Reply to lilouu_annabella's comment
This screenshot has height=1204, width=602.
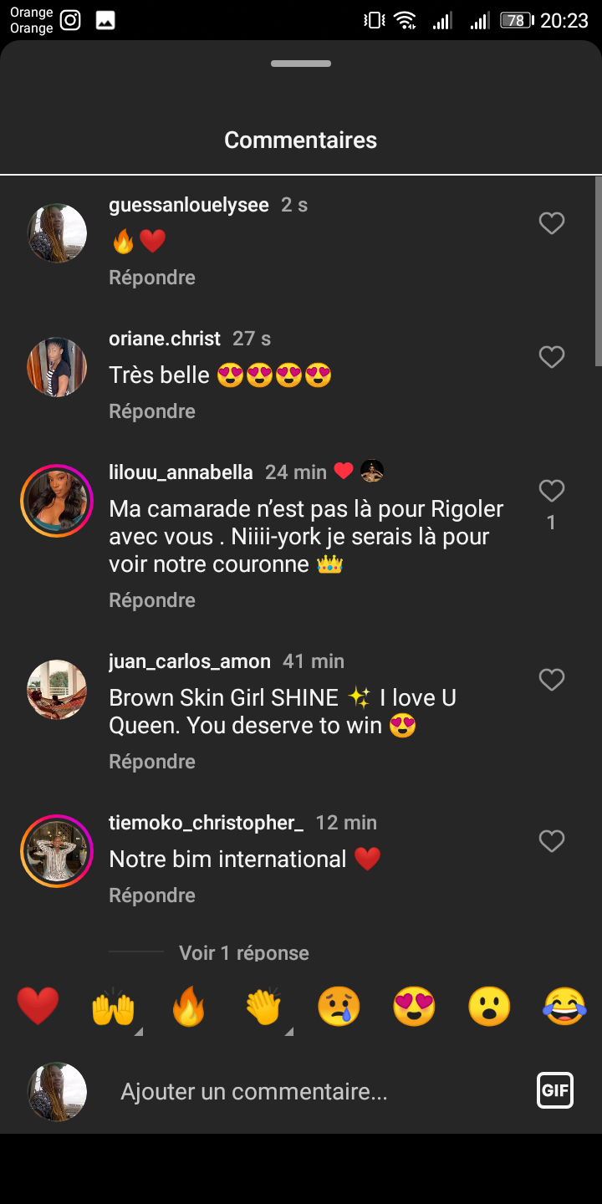[x=152, y=600]
